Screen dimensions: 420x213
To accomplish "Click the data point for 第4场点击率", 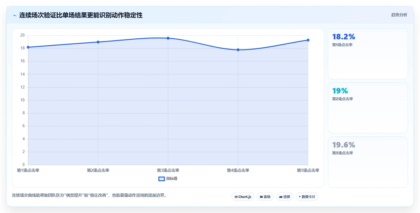I will pyautogui.click(x=238, y=50).
